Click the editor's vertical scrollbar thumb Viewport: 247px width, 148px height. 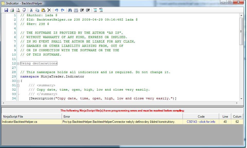point(241,31)
